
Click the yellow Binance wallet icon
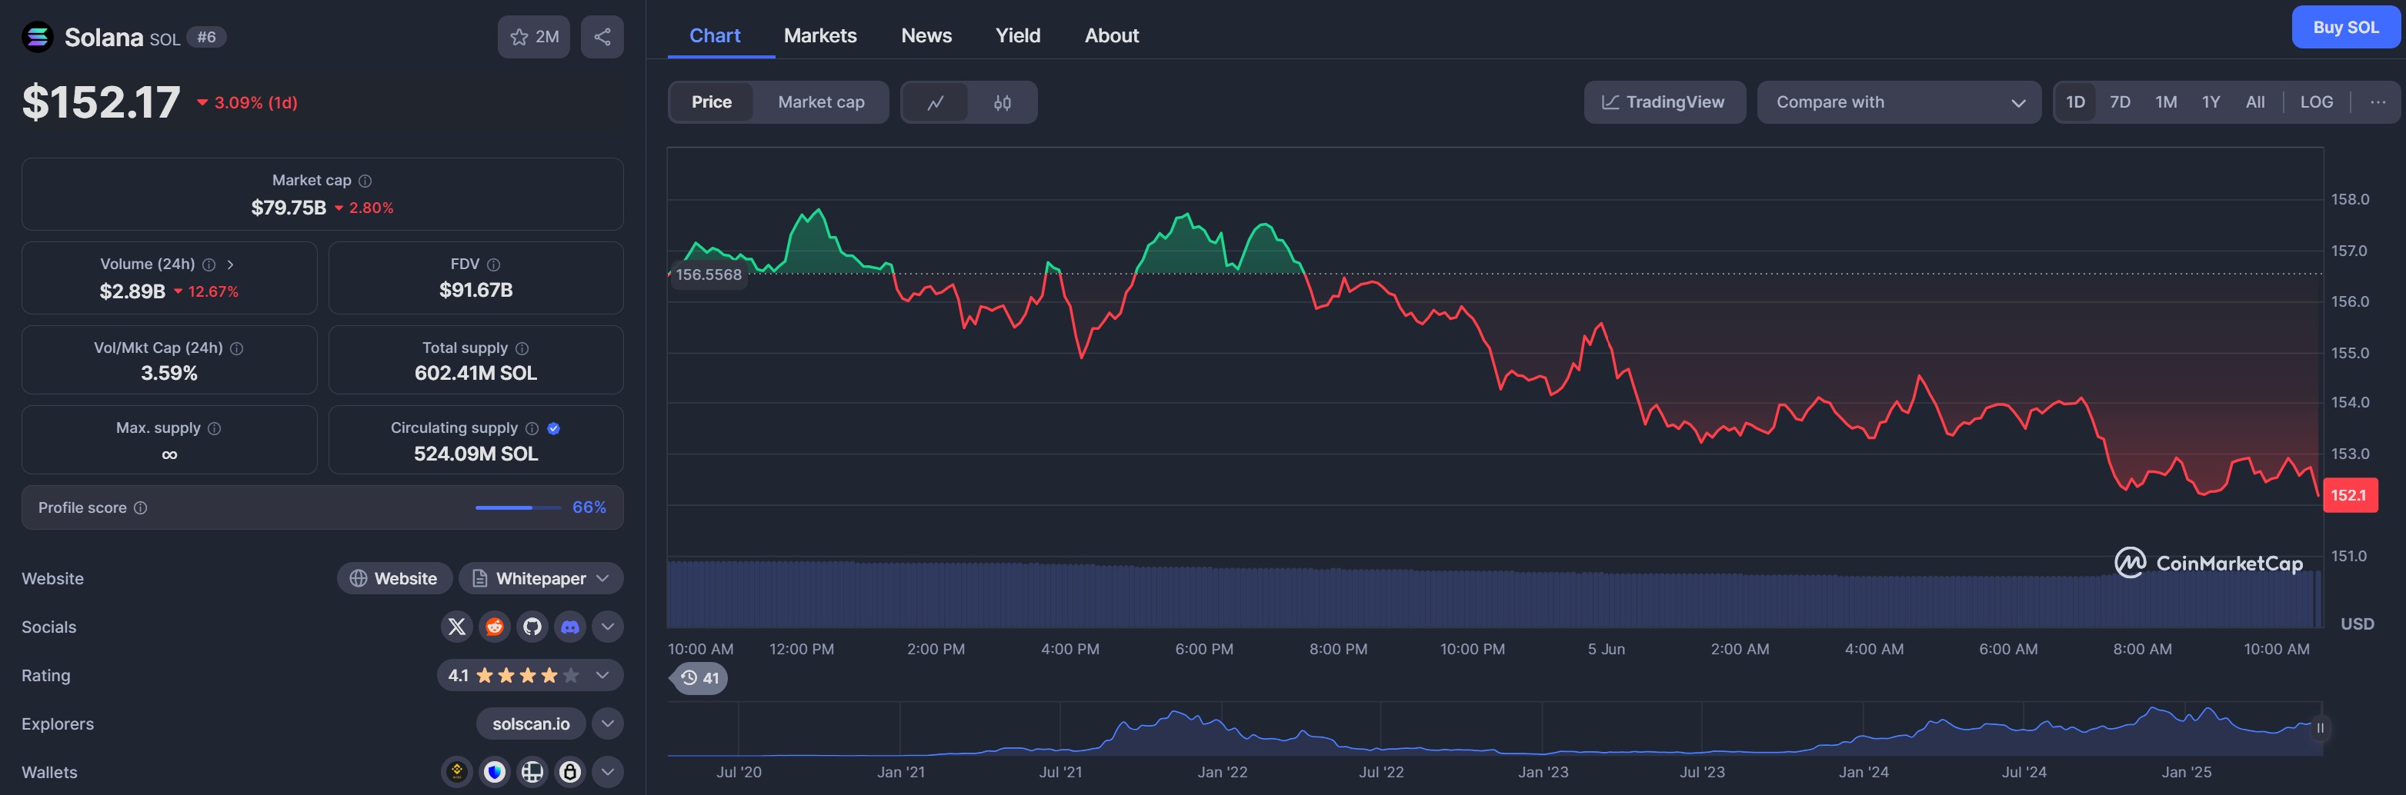point(457,772)
